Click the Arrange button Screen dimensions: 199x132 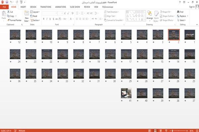[x=150, y=16]
